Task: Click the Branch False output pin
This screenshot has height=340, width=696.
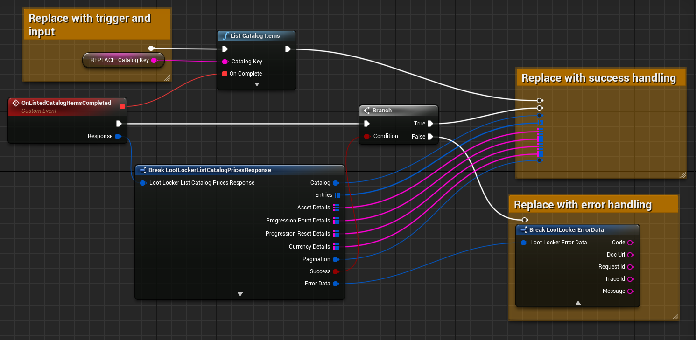Action: (430, 137)
